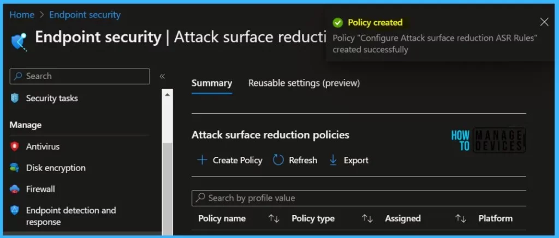The height and width of the screenshot is (238, 559).
Task: Click the Attack surface reduction policies heading
Action: coord(270,135)
